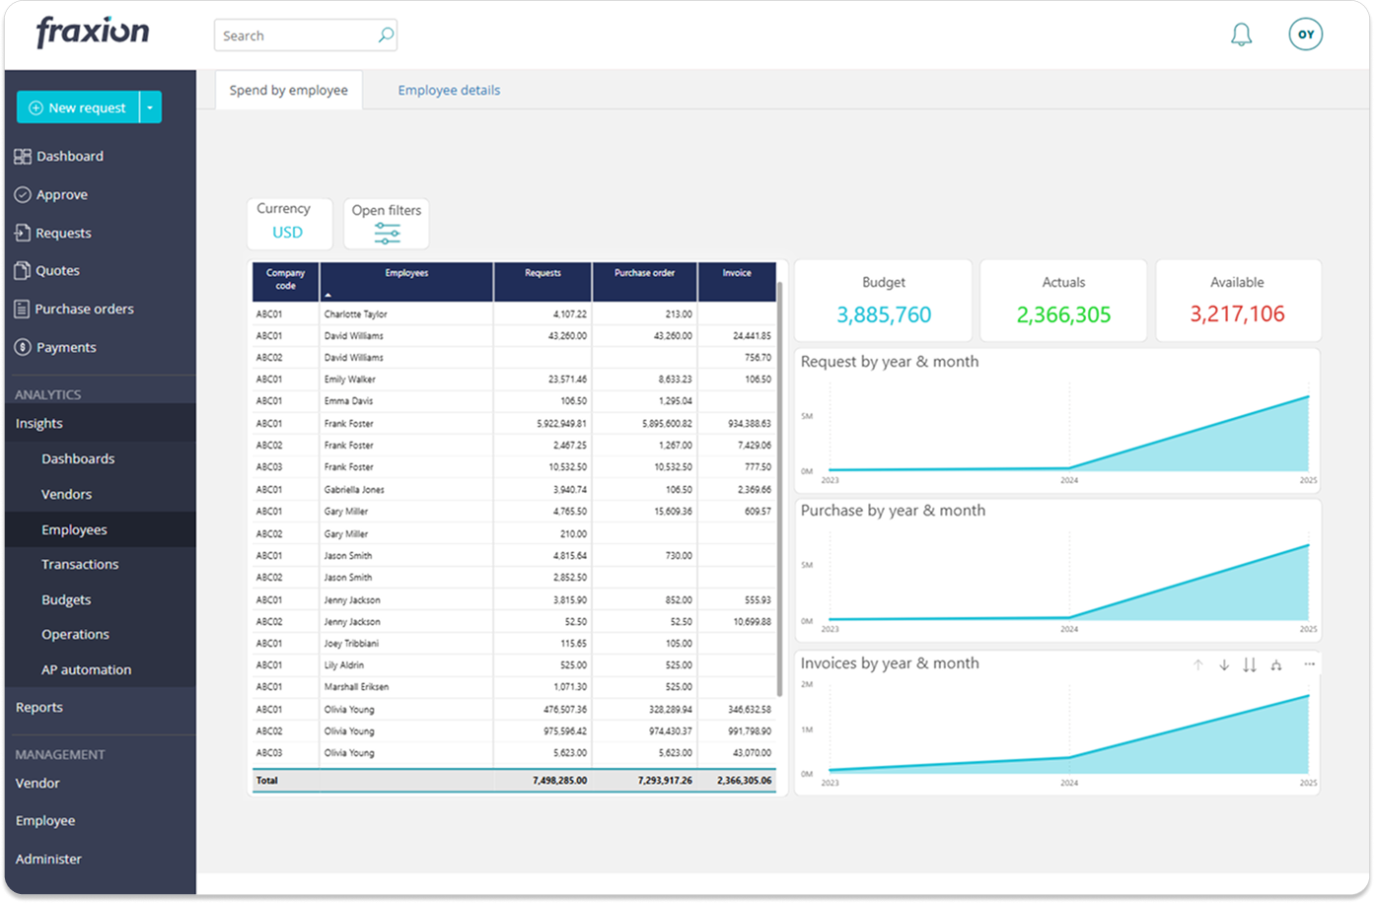
Task: Open the Currency USD selector
Action: (x=288, y=224)
